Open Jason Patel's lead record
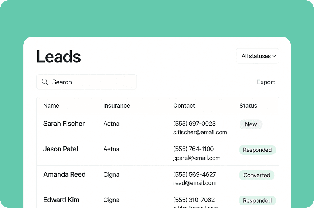This screenshot has height=208, width=314. [61, 149]
